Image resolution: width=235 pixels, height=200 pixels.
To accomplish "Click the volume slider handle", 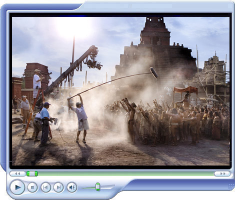I will tap(97, 187).
